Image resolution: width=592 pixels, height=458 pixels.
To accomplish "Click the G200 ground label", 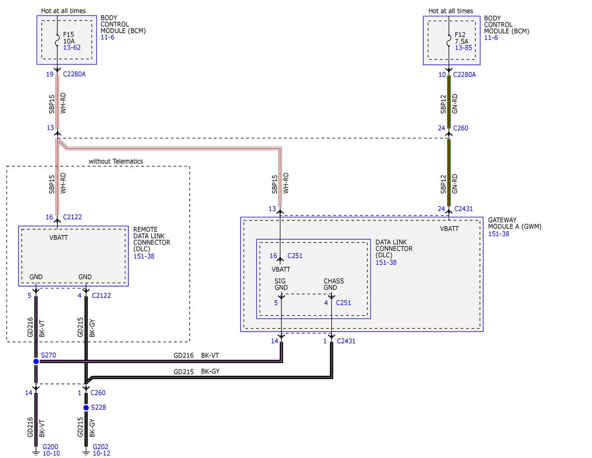I will [x=51, y=446].
